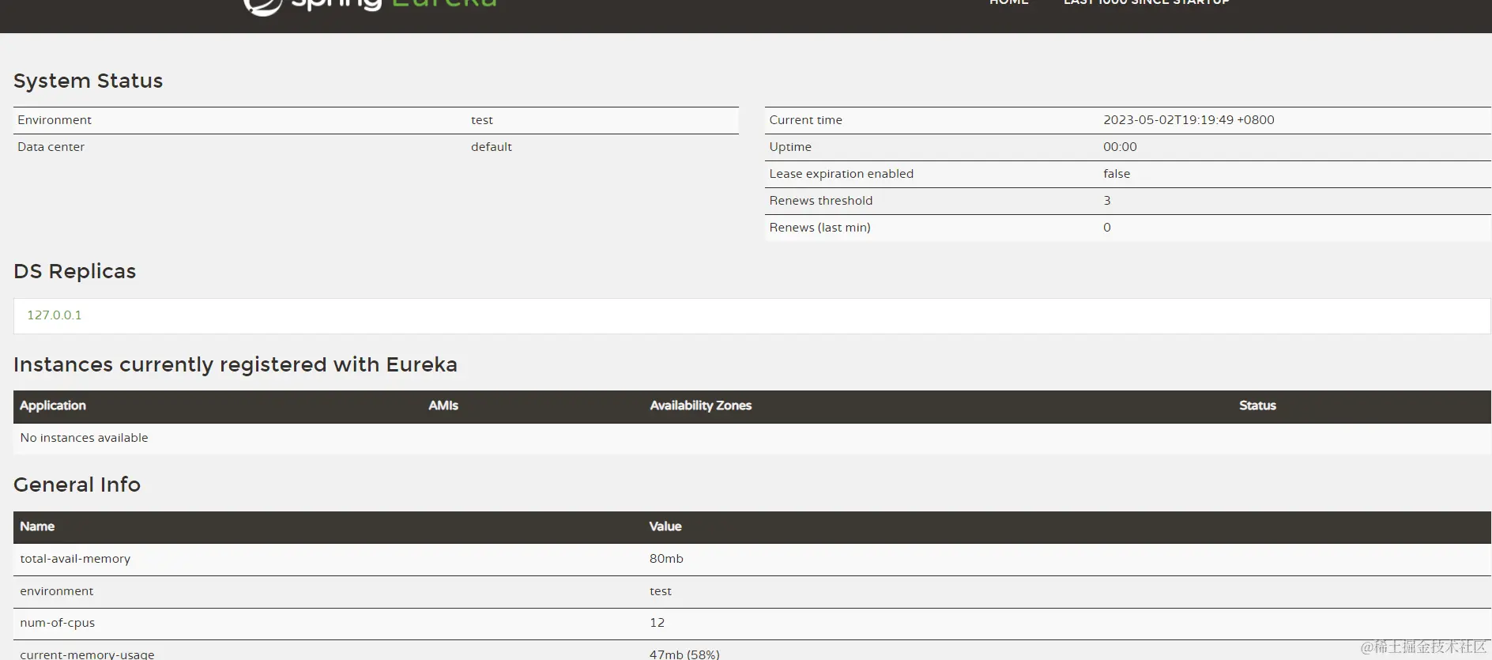Click the 'default' data center value
The height and width of the screenshot is (660, 1492).
492,147
